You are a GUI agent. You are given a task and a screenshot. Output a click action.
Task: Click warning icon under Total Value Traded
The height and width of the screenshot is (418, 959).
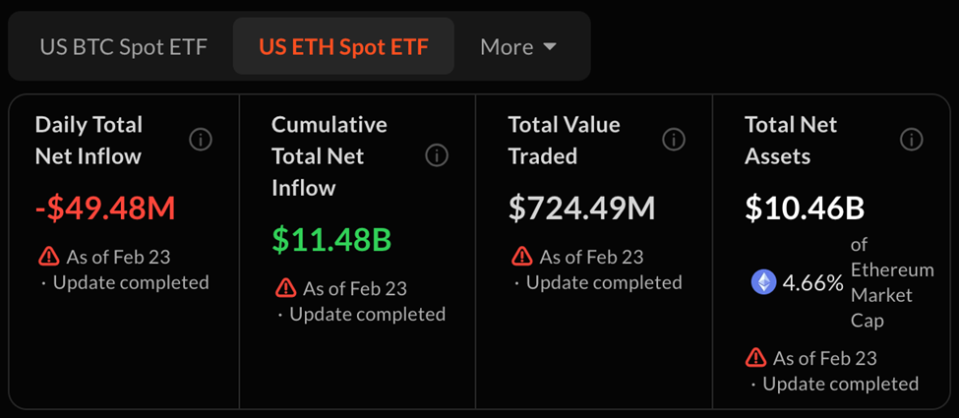[522, 257]
